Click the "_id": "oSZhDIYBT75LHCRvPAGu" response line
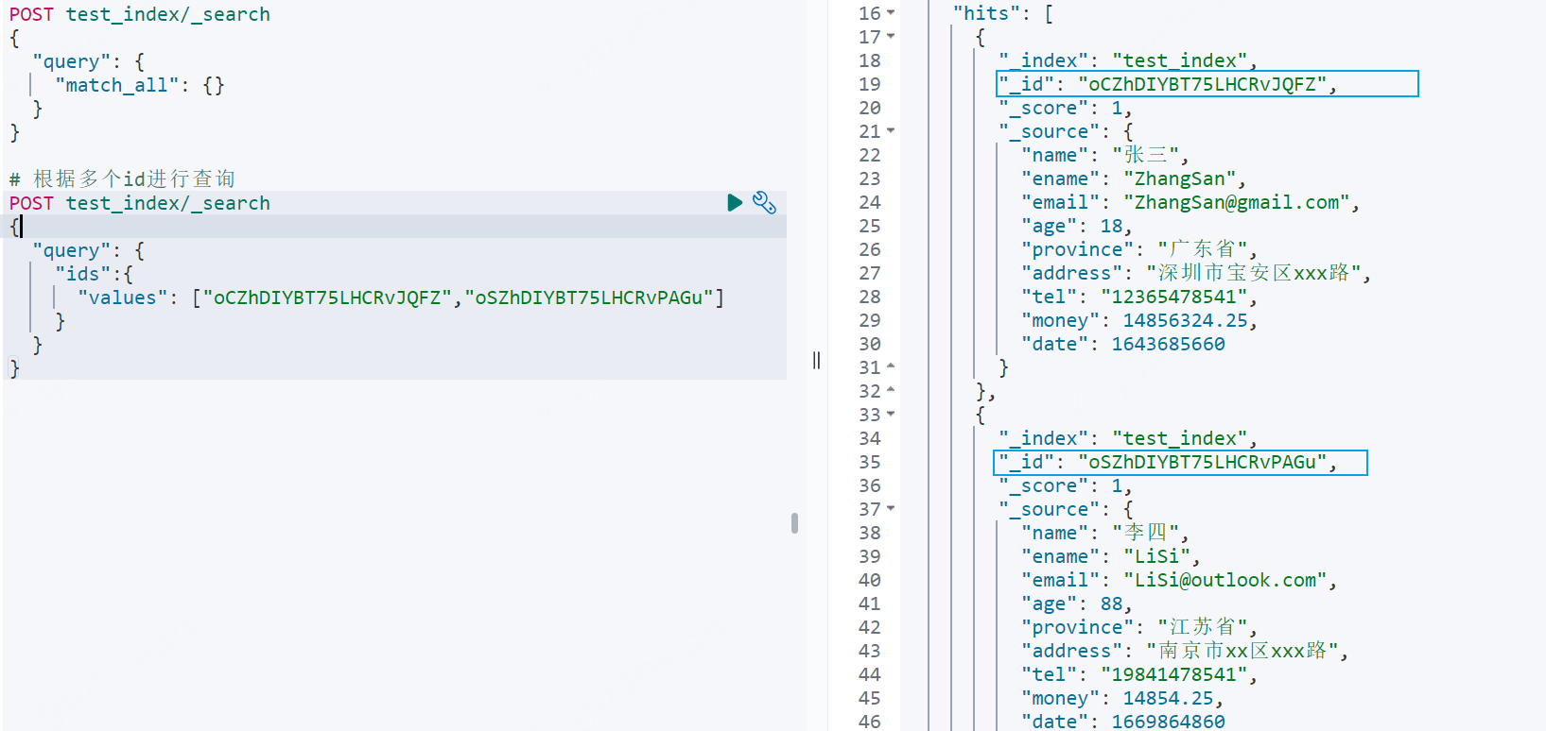 1168,462
